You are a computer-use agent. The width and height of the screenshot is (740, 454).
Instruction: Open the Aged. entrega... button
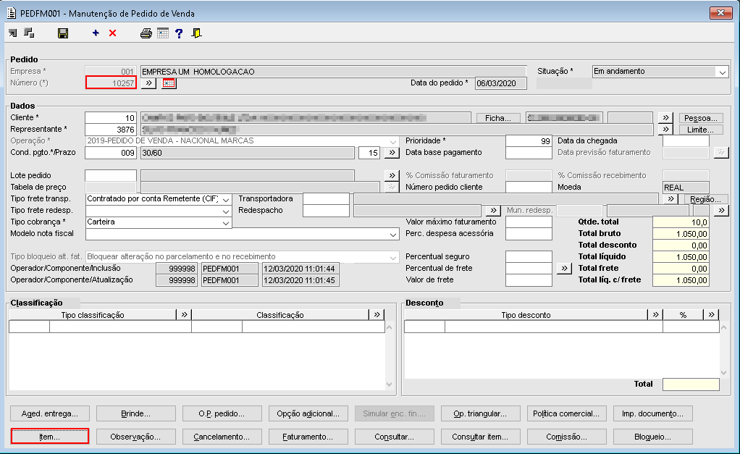point(49,413)
